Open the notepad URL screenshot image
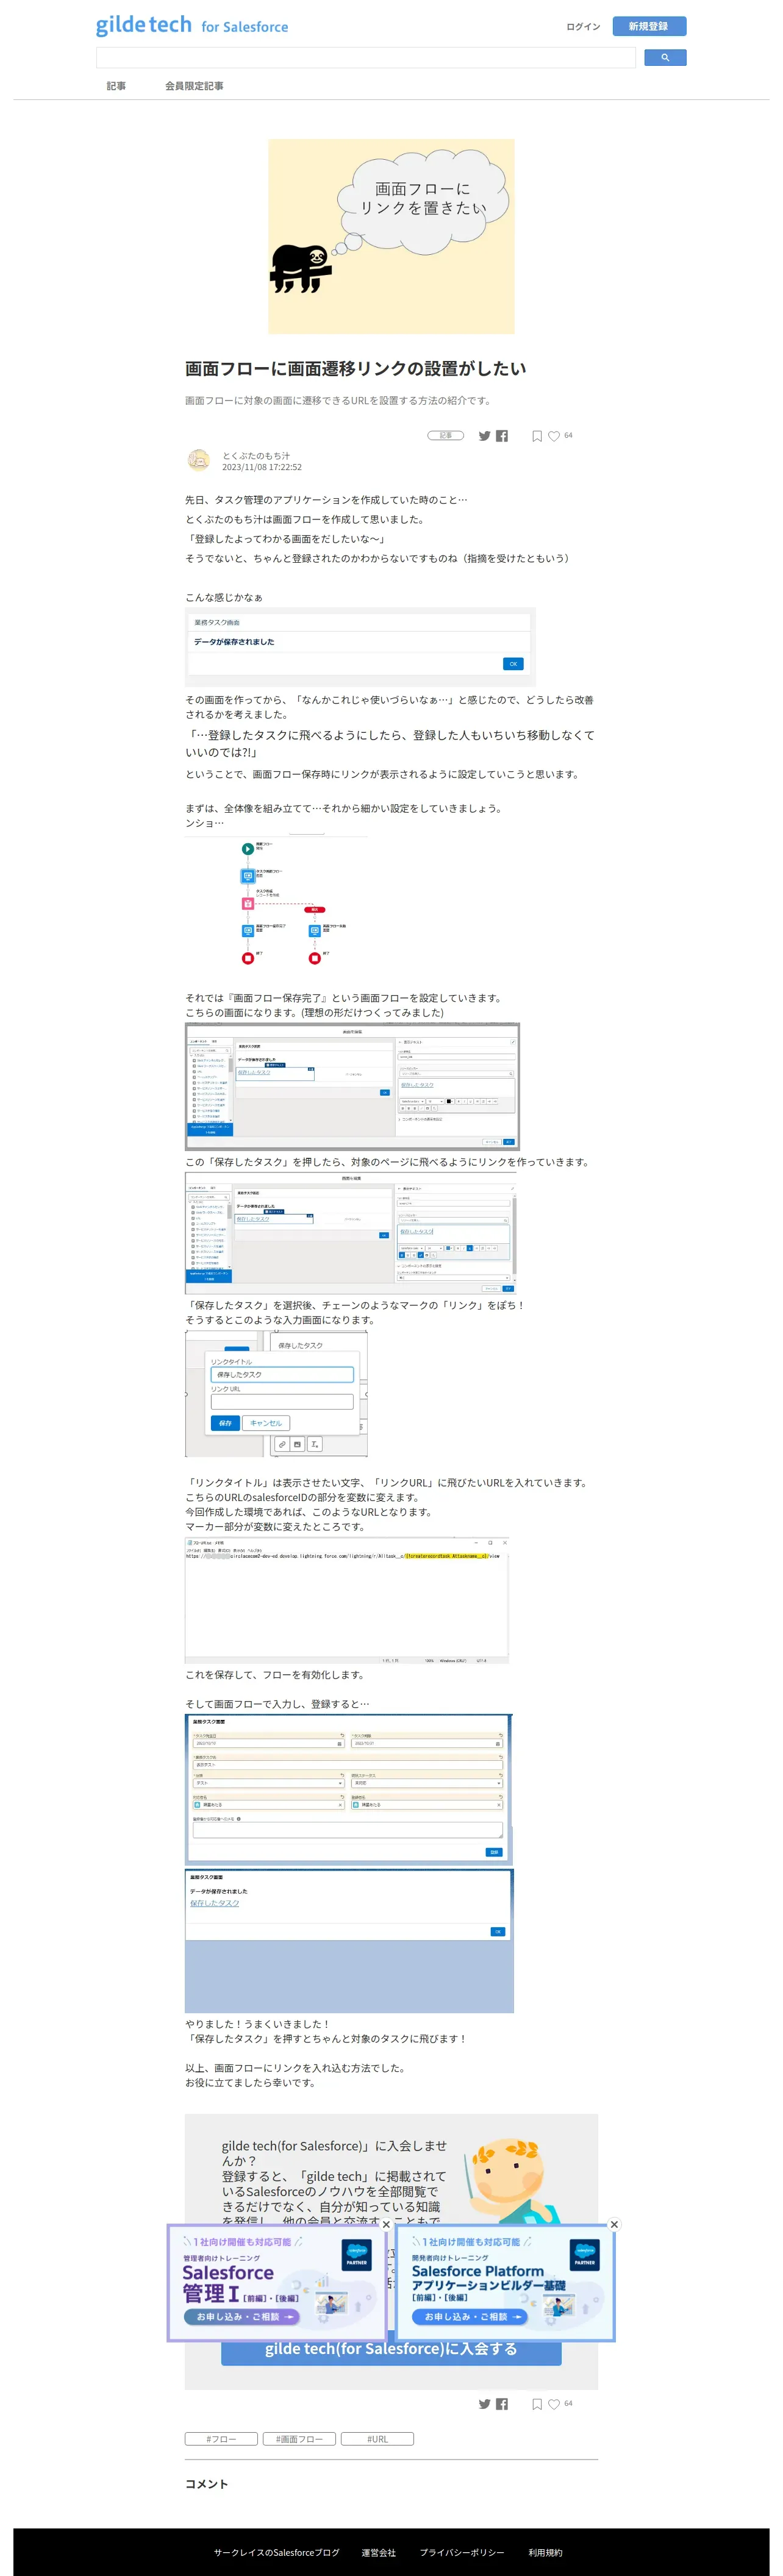The width and height of the screenshot is (783, 2576). [347, 1600]
